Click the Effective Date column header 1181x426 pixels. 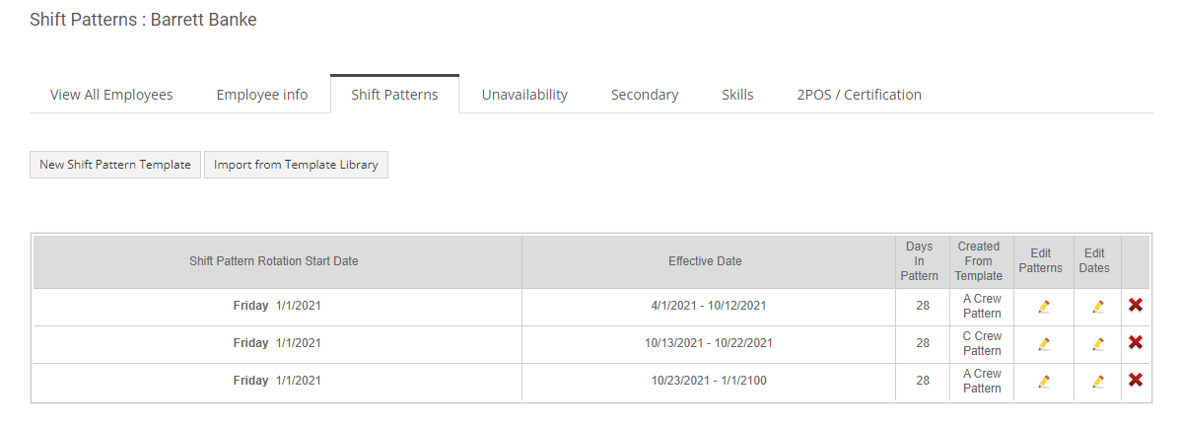point(705,261)
